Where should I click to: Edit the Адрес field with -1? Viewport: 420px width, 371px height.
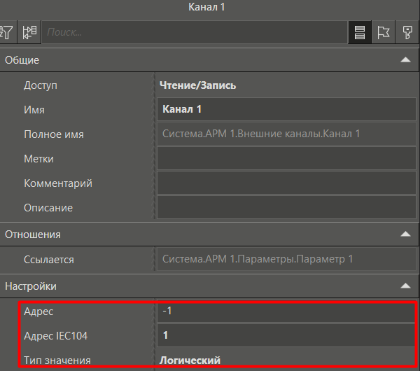286,311
